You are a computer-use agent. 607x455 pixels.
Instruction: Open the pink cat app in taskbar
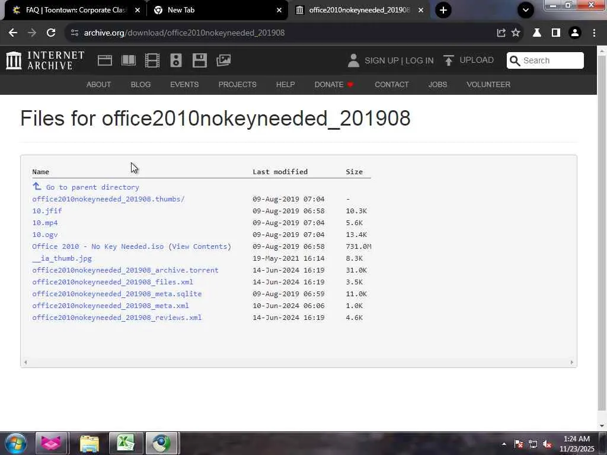(51, 443)
